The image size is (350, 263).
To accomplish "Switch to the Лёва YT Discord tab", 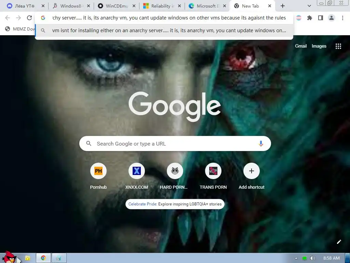I will point(25,6).
